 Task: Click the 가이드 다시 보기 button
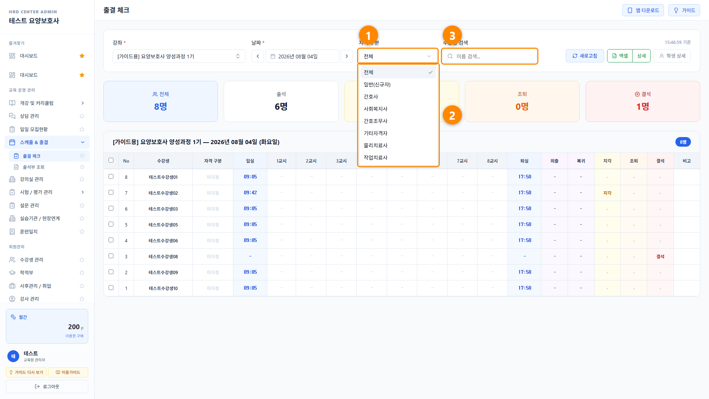pos(26,372)
